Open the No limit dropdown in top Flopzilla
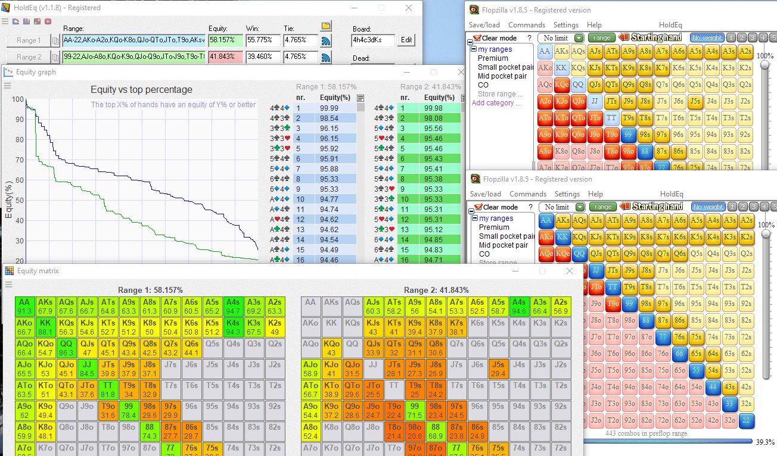The image size is (777, 456). coord(579,38)
